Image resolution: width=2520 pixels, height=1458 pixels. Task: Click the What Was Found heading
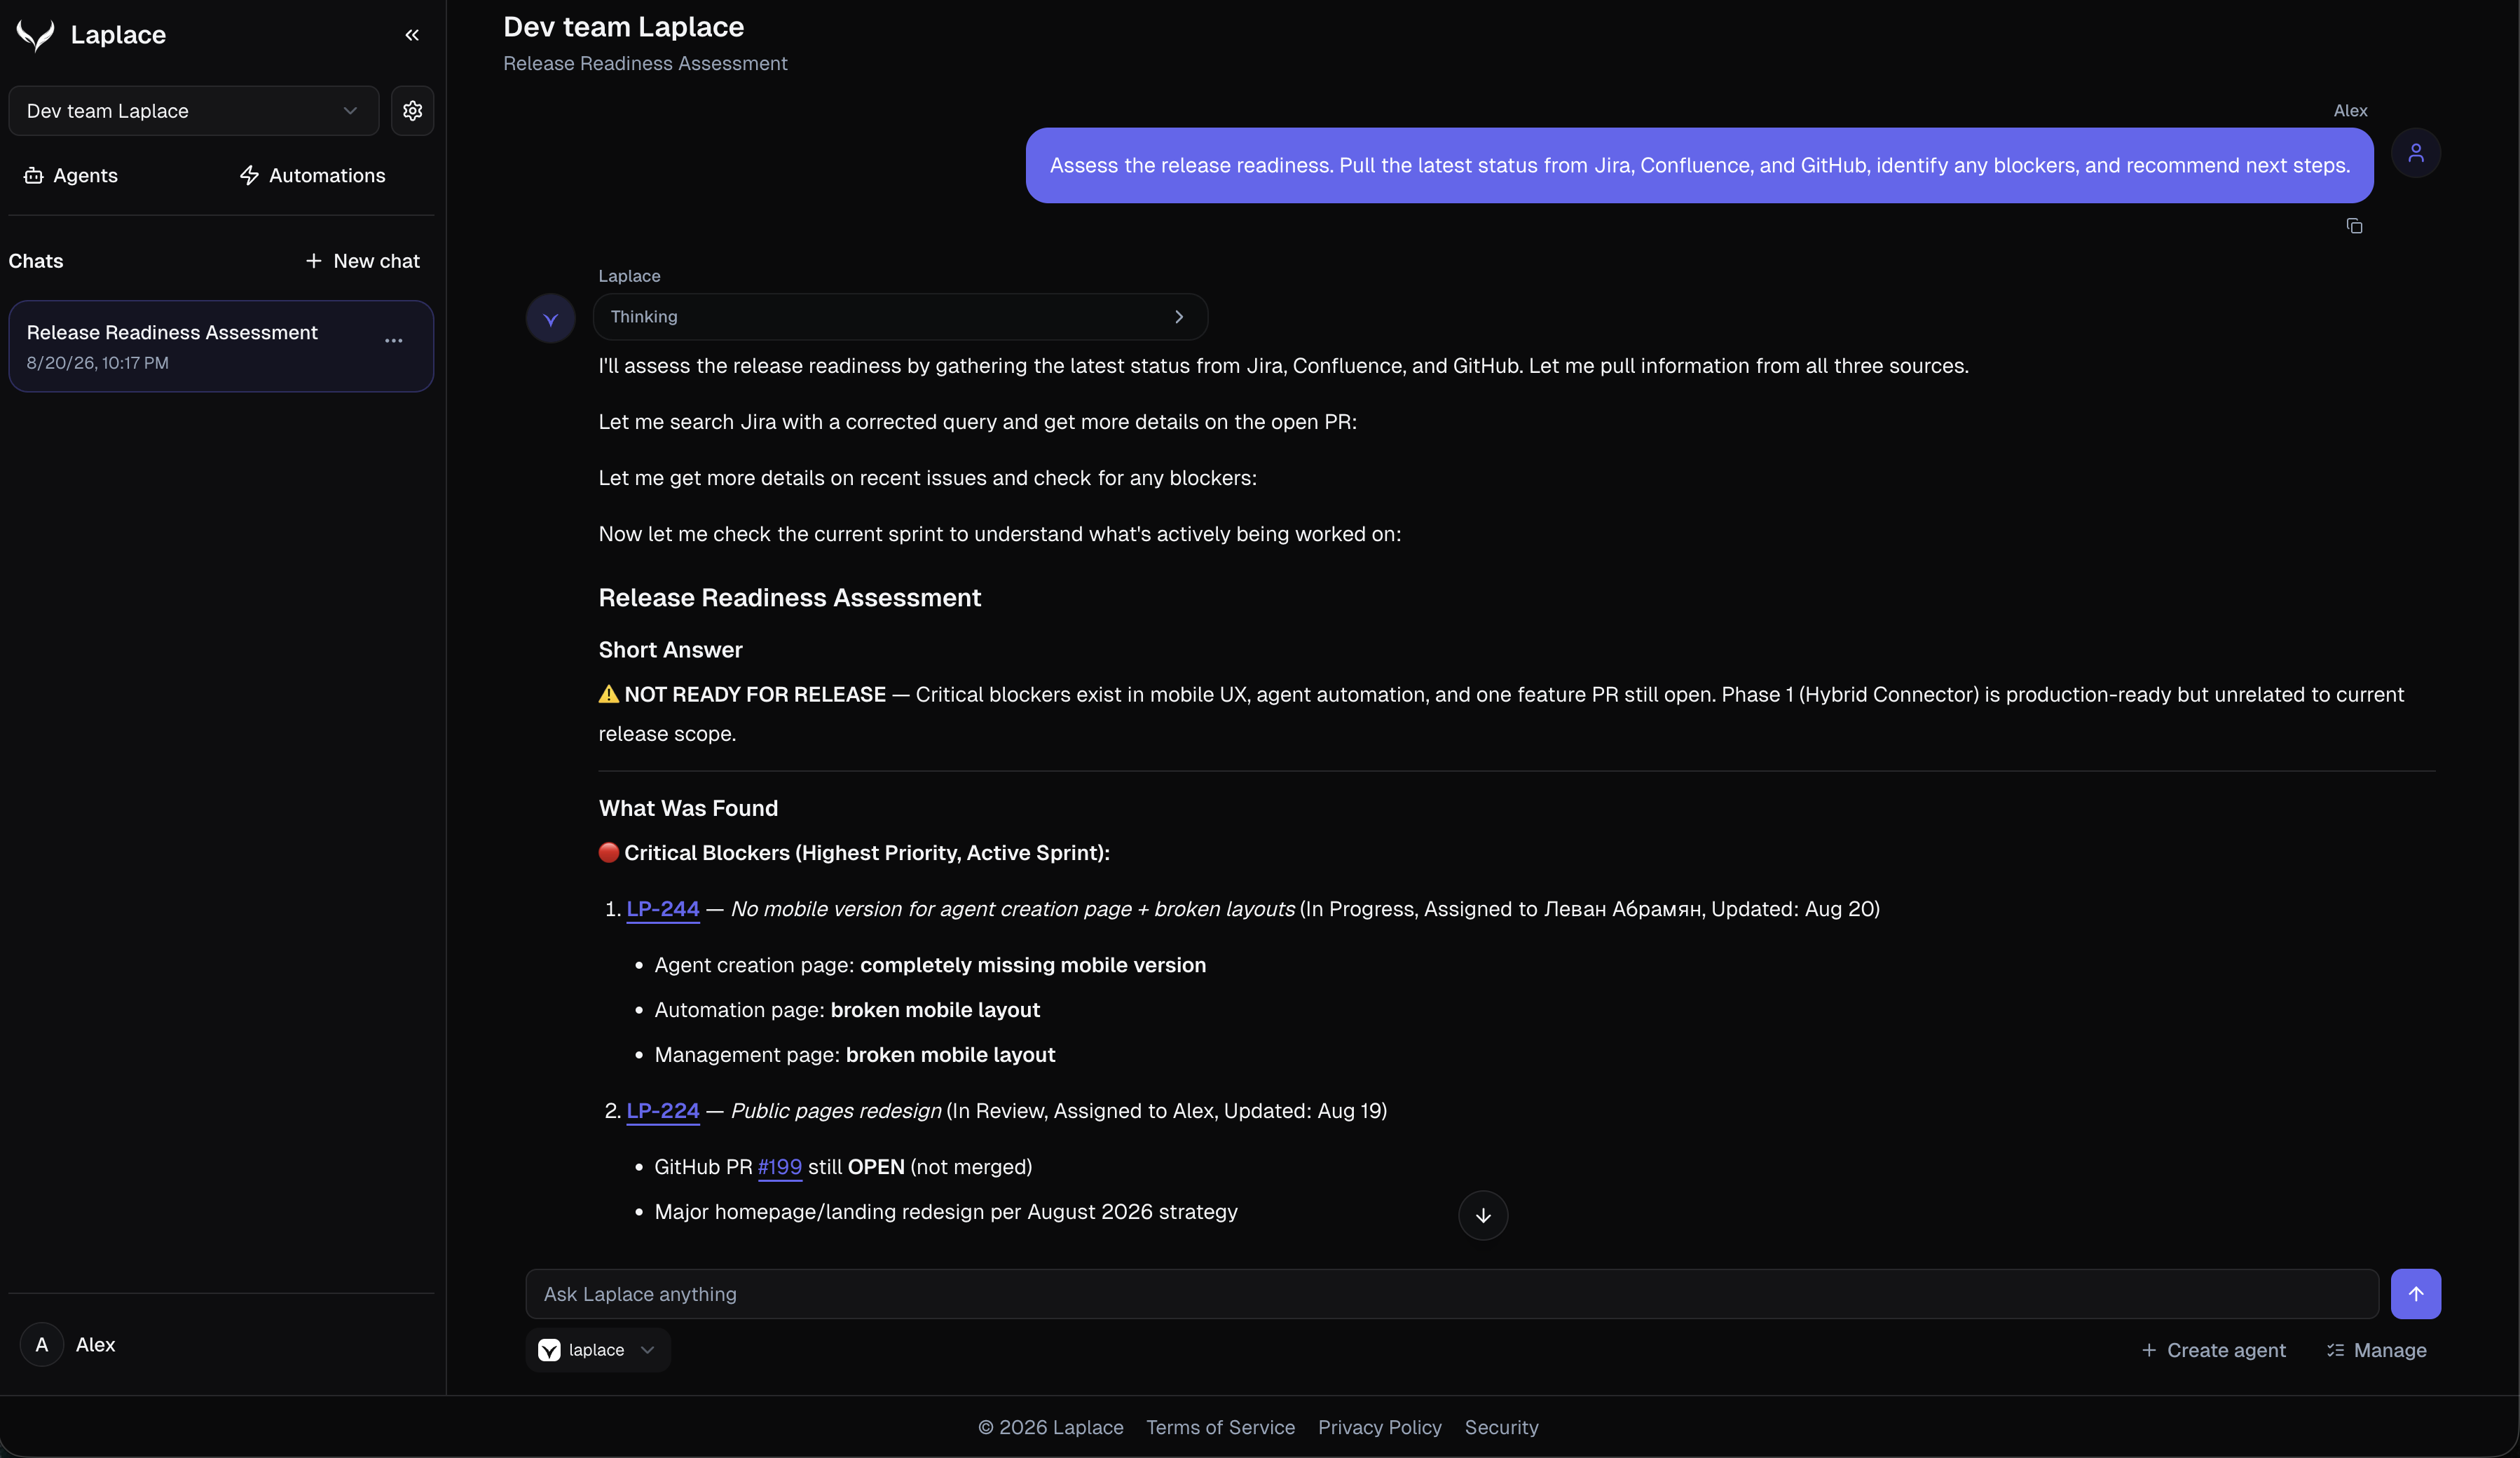pos(688,808)
